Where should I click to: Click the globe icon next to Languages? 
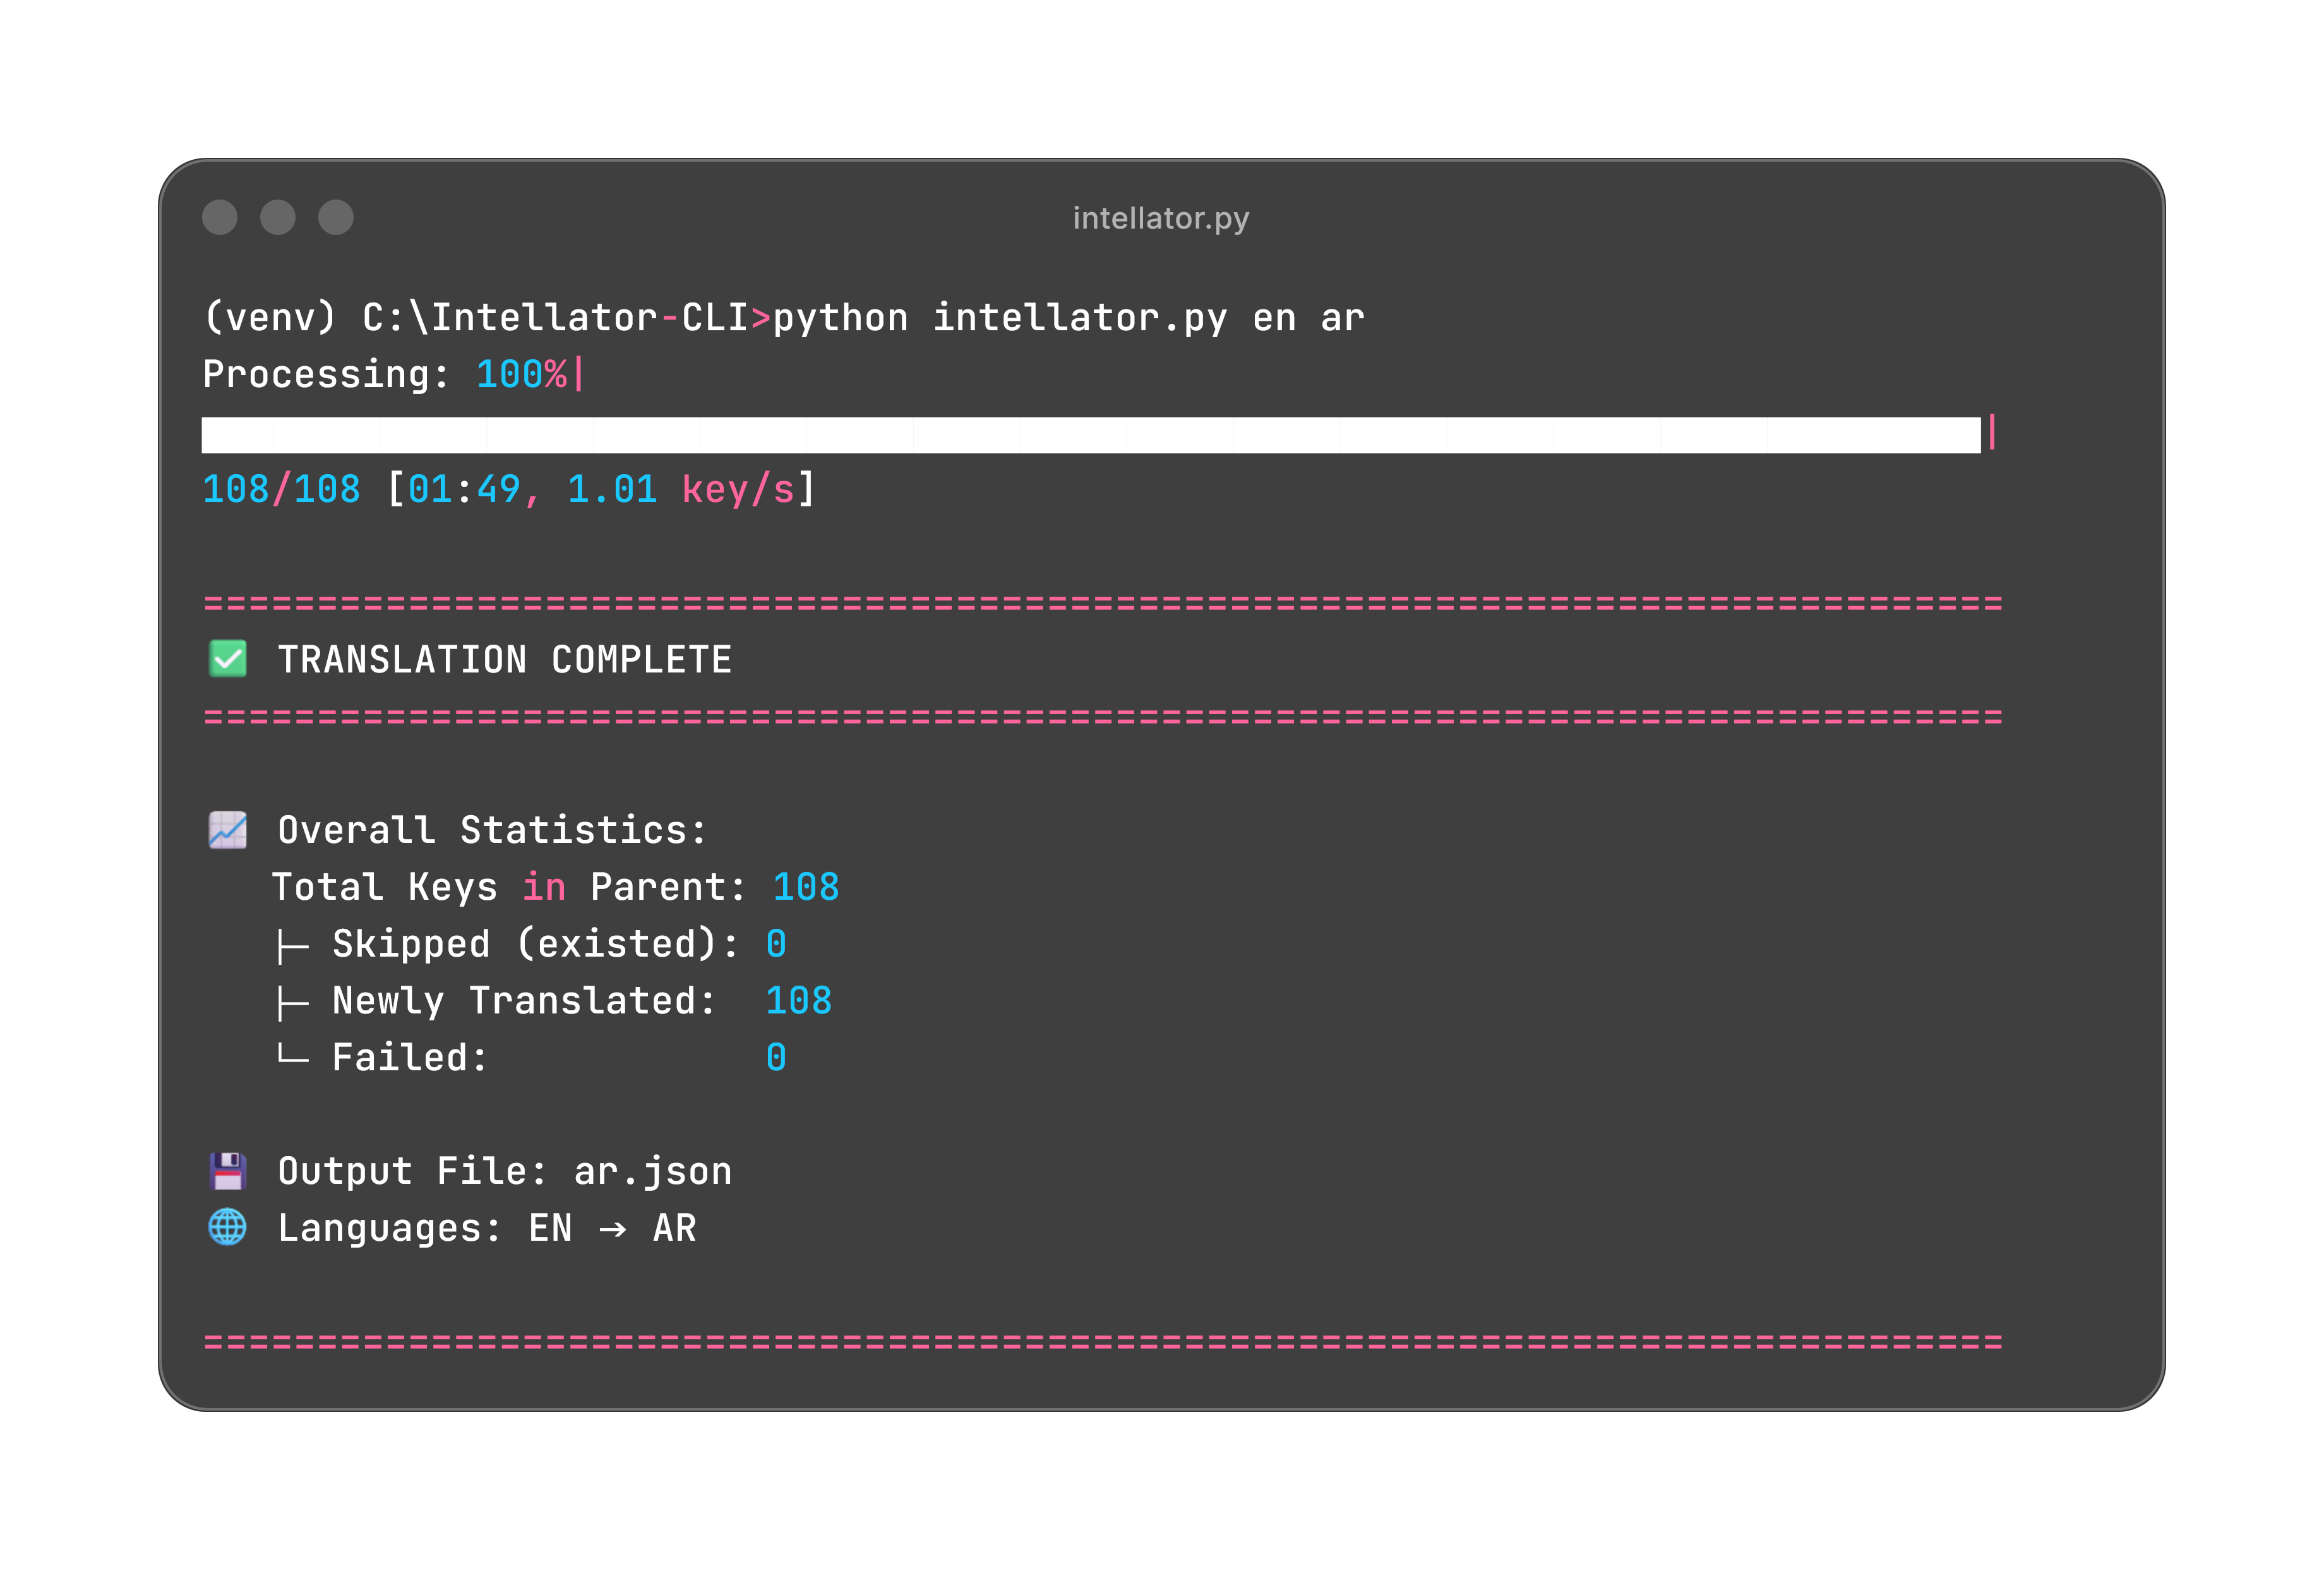[226, 1228]
